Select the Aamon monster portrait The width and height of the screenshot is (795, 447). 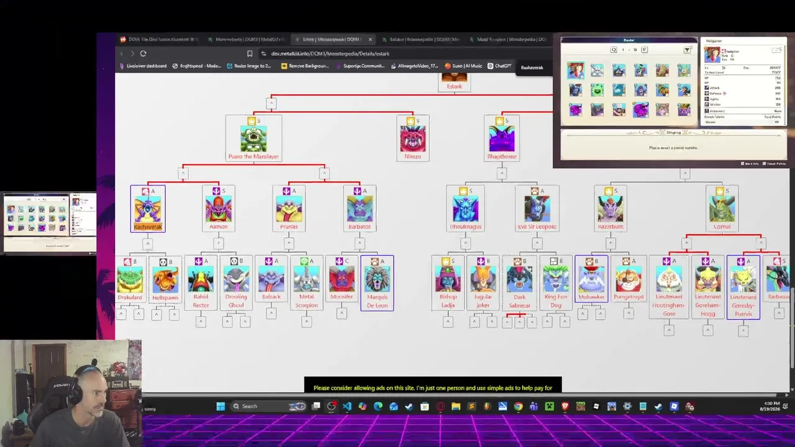coord(219,209)
